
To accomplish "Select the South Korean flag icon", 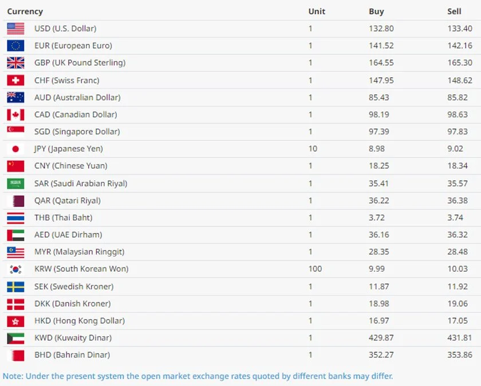I will (15, 269).
